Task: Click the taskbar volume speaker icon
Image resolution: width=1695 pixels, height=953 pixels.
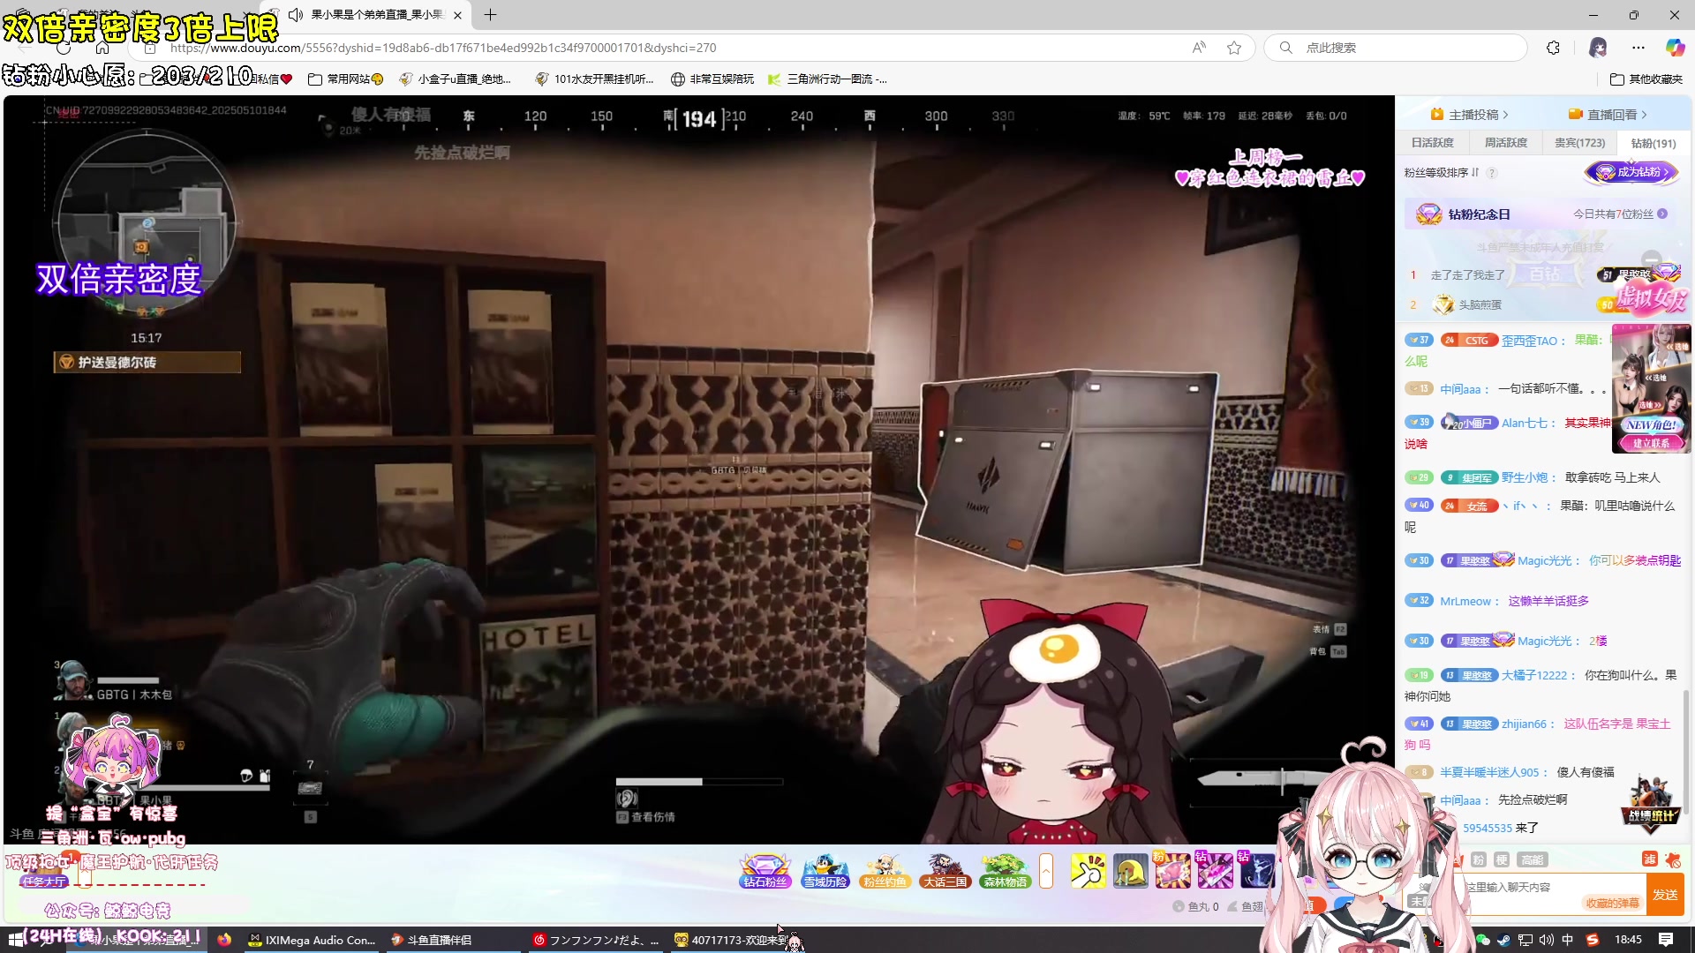Action: (x=1547, y=941)
